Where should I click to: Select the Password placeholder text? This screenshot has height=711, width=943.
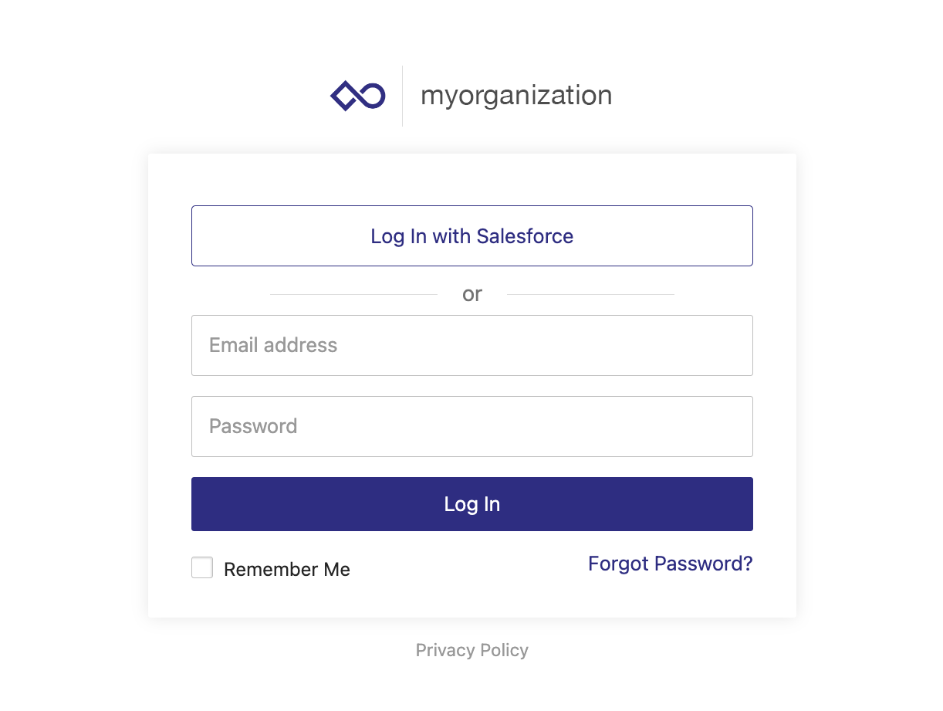pyautogui.click(x=253, y=426)
